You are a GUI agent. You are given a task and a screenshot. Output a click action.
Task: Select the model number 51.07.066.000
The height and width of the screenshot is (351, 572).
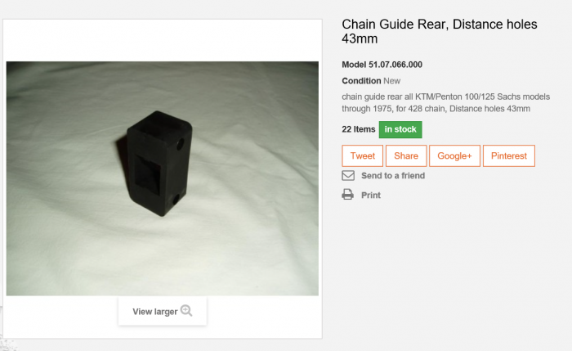click(395, 65)
